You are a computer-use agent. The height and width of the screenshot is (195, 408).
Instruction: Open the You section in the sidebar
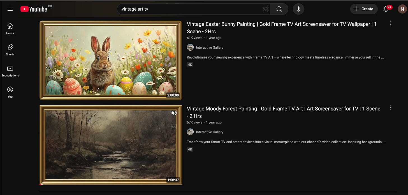tap(10, 92)
